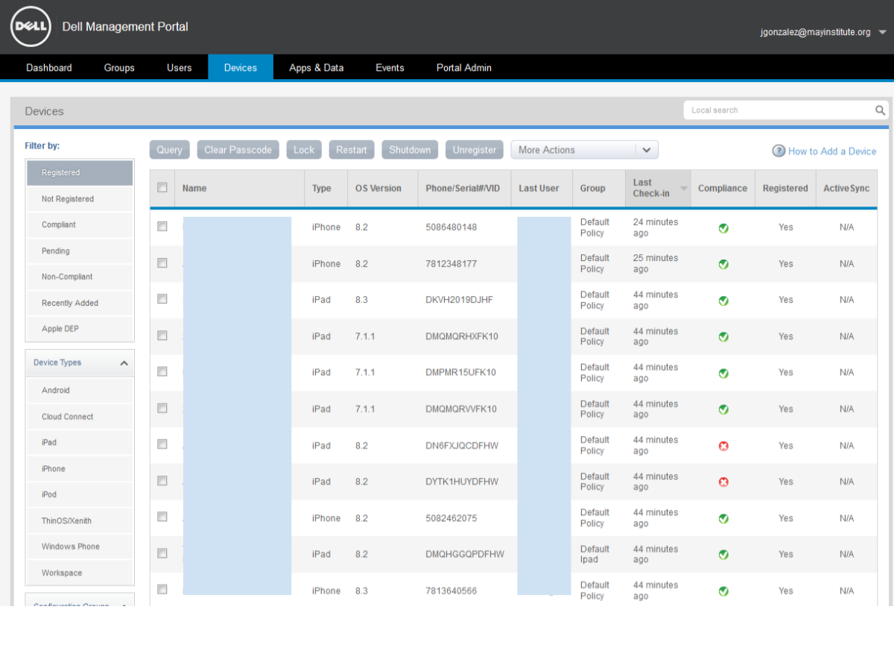This screenshot has width=894, height=671.
Task: Click the help question mark icon
Action: click(779, 151)
